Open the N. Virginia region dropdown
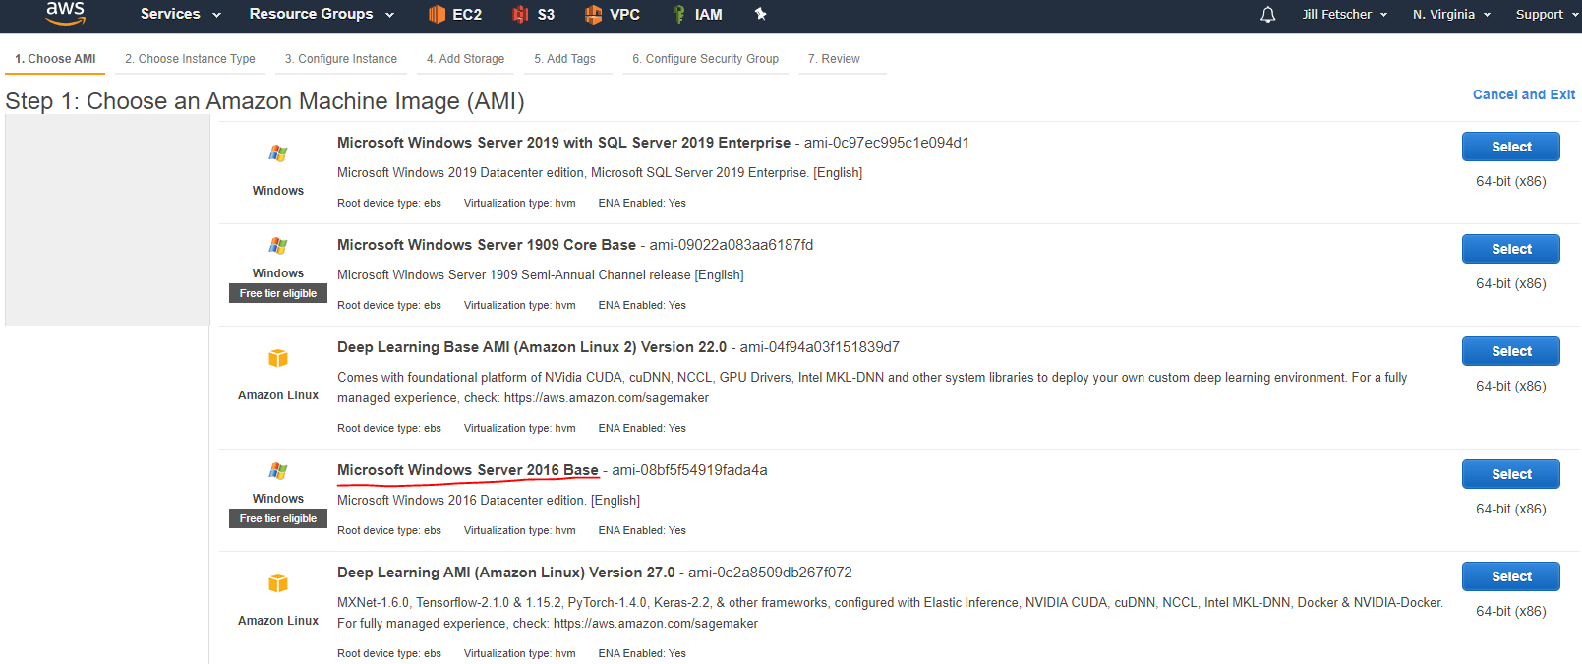 point(1451,14)
